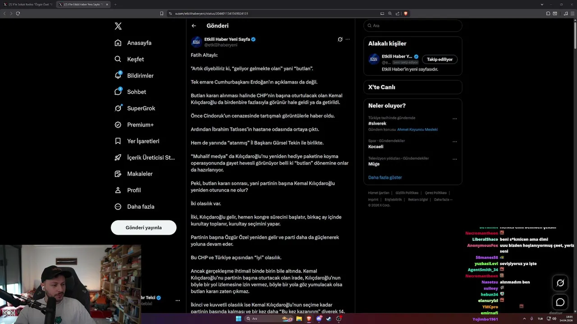Open post three-dot options menu

point(348,39)
